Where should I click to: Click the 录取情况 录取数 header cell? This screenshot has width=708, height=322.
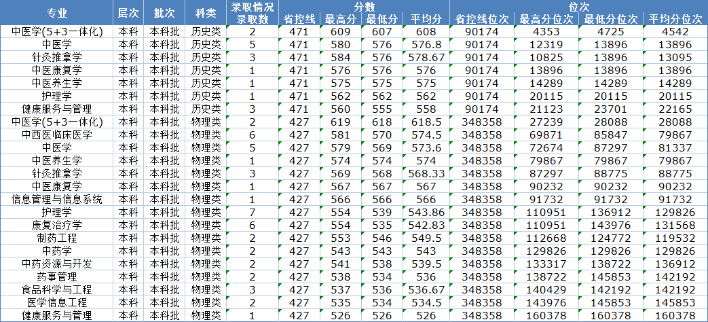253,13
